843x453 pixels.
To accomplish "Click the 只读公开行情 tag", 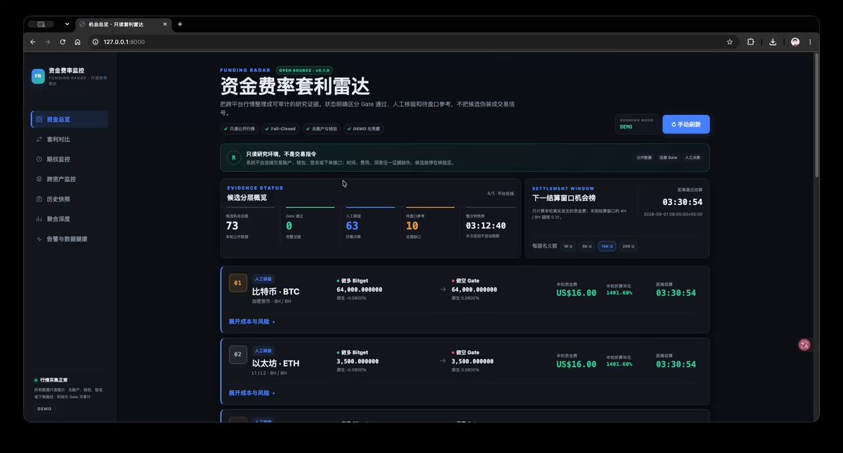I will 240,129.
